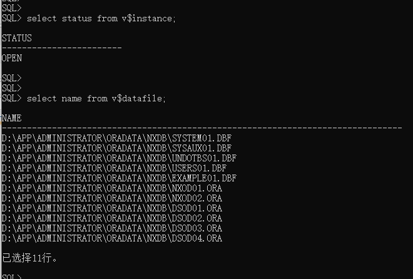The image size is (413, 279).
Task: Select the EXAMPLE01.DBF datafile path
Action: (x=119, y=178)
